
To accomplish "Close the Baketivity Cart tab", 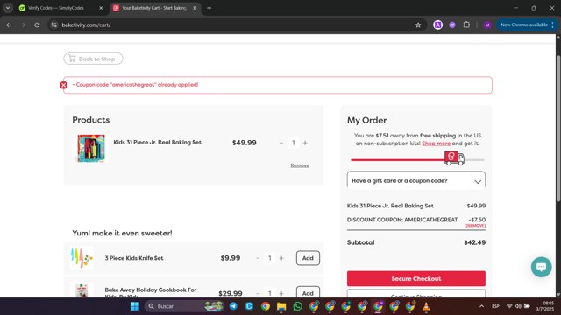I will pos(195,8).
